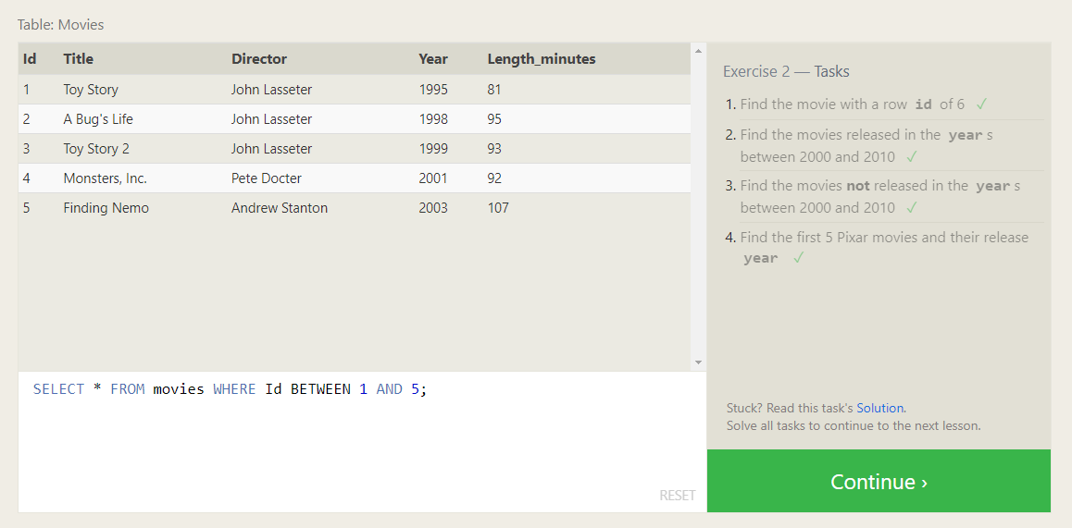Image resolution: width=1072 pixels, height=528 pixels.
Task: Click the John Lasseter cell in Toy Story row
Action: click(x=271, y=90)
